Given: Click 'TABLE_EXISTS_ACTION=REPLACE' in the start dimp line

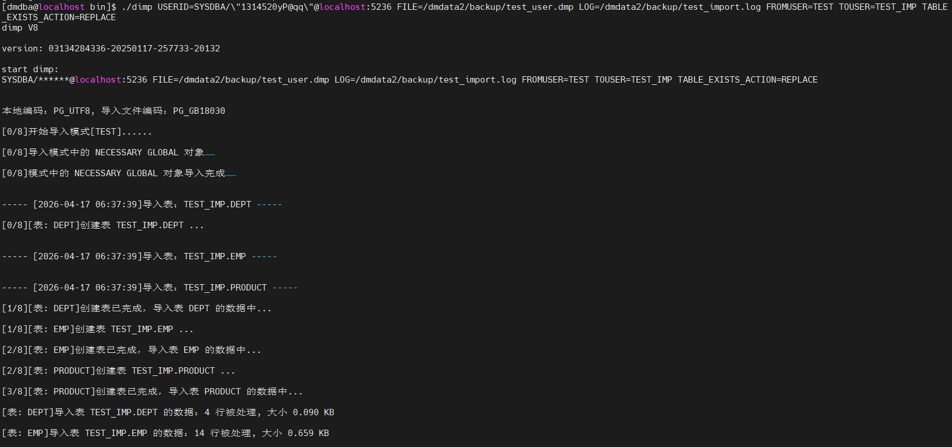Looking at the screenshot, I should coord(748,80).
